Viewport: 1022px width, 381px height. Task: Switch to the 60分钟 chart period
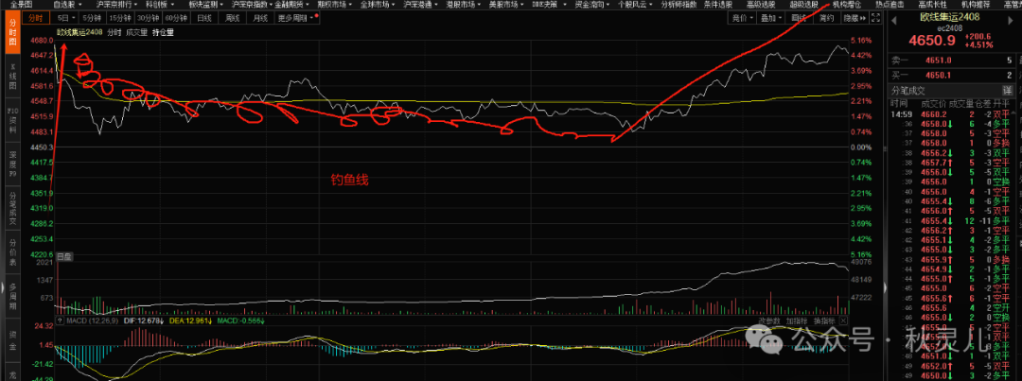click(175, 18)
